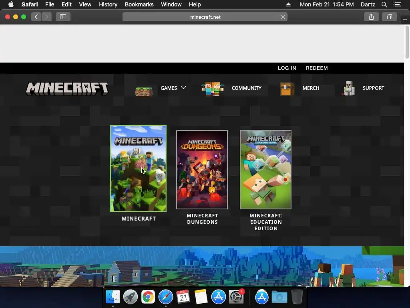410x308 pixels.
Task: Click the chest Merch icon
Action: [x=287, y=89]
